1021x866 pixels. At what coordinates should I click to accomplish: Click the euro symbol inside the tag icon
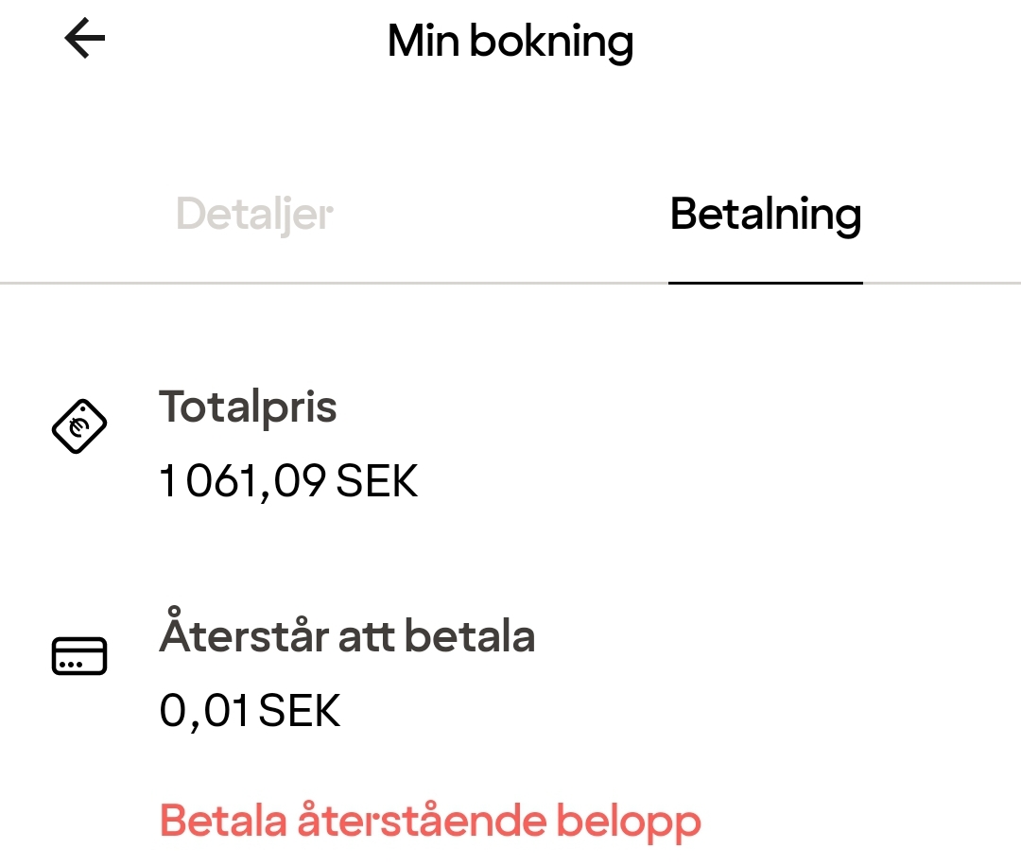[x=79, y=426]
